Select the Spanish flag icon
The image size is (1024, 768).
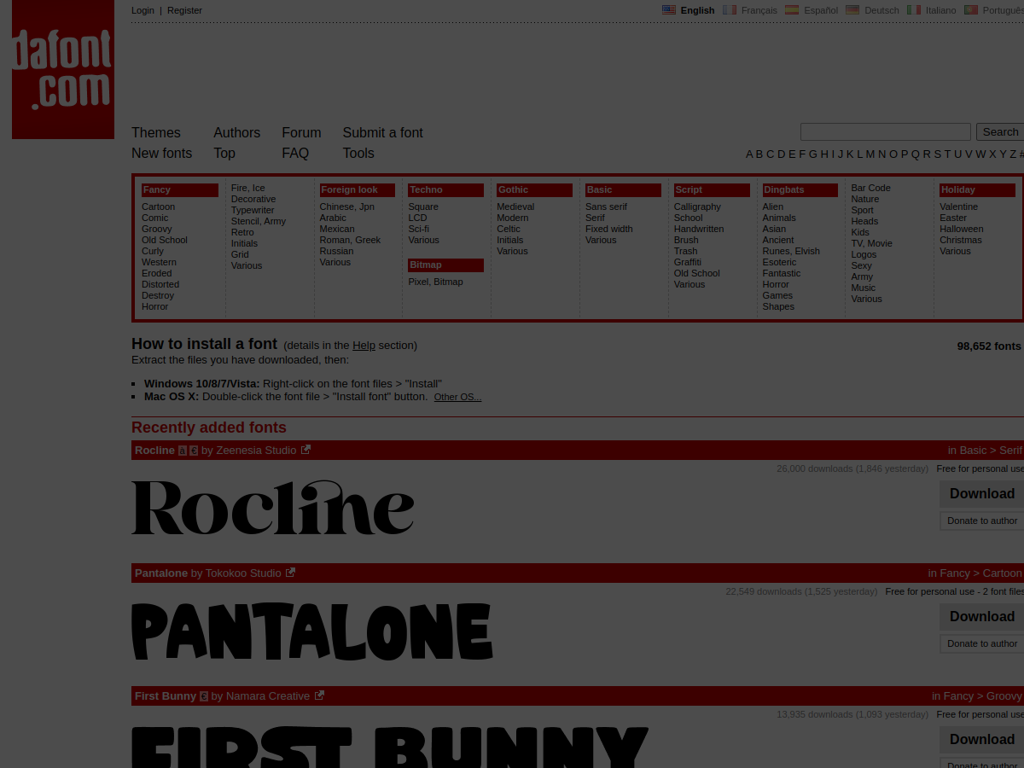pos(792,10)
